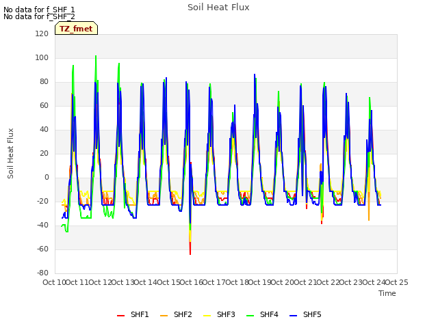
Task: Click the 60 y-axis tick label
Action: (44, 105)
